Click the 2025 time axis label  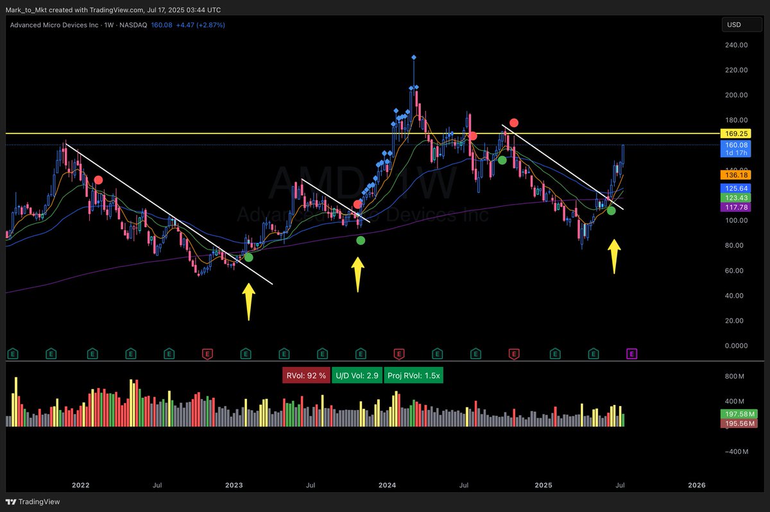(x=543, y=485)
